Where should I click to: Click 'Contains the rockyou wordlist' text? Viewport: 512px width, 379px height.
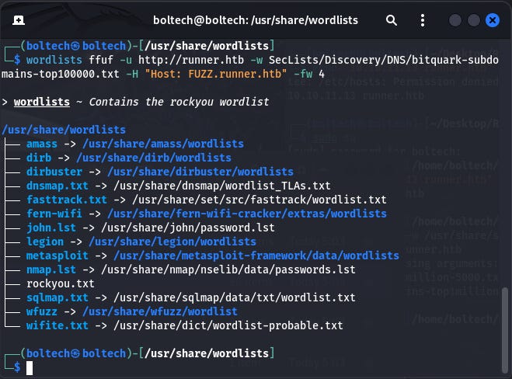tap(179, 103)
